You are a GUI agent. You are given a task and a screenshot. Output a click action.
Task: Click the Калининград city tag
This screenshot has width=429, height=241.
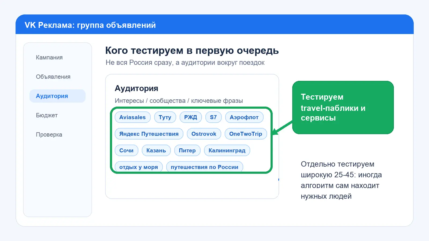click(x=227, y=150)
